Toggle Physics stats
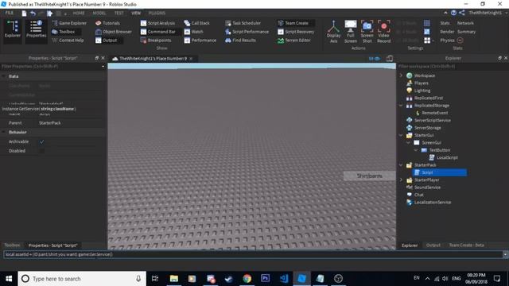Screen dimensions: 509x286 click(447, 41)
